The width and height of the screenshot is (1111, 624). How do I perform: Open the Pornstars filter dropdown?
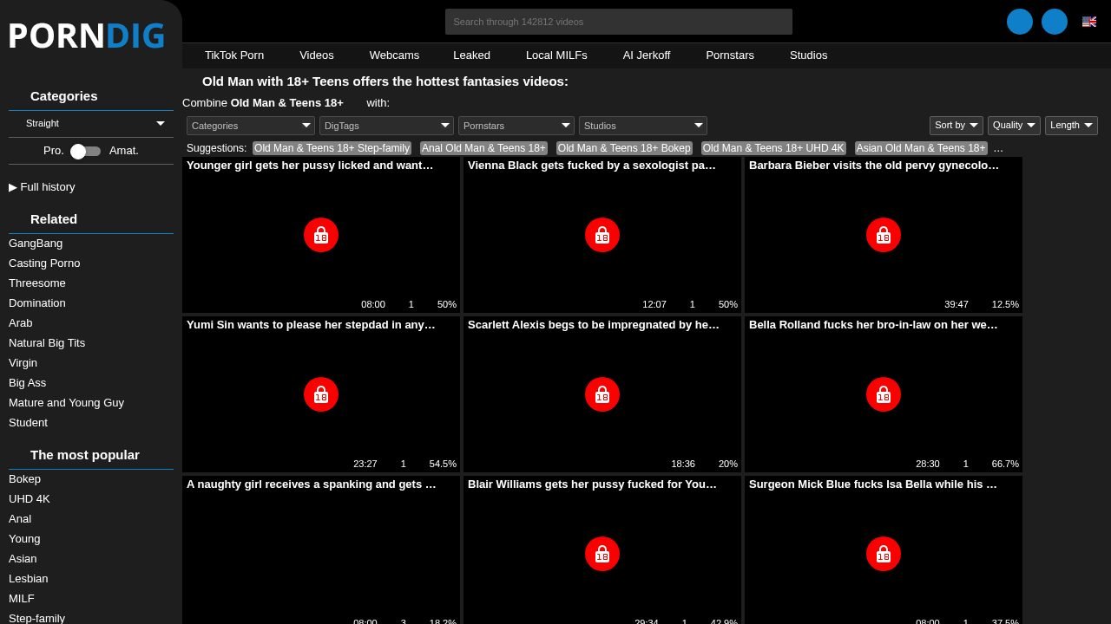[x=516, y=126]
